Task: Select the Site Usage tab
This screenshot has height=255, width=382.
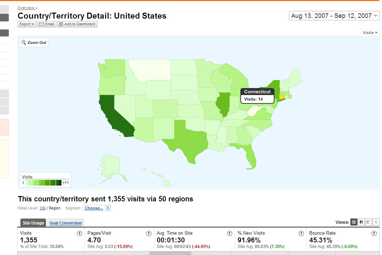Action: point(33,223)
